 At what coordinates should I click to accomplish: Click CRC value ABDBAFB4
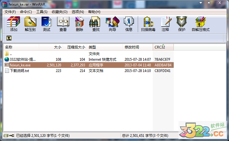pos(163,65)
